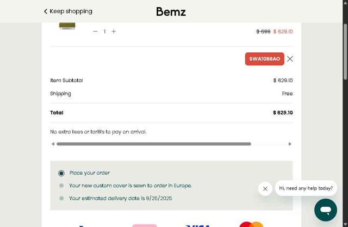348x227 pixels.
Task: Decrease item quantity with minus icon
Action: pos(95,32)
